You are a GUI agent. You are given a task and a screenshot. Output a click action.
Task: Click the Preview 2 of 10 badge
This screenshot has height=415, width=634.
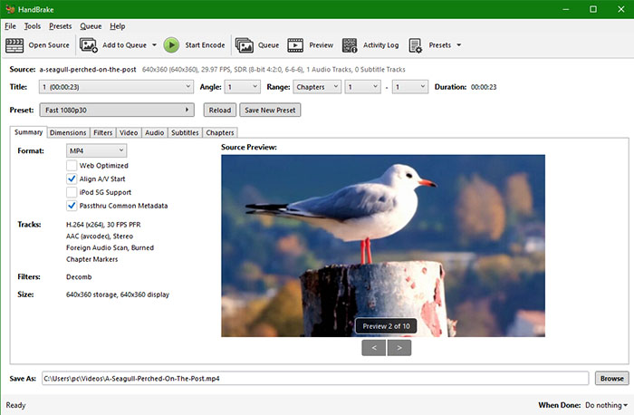386,326
